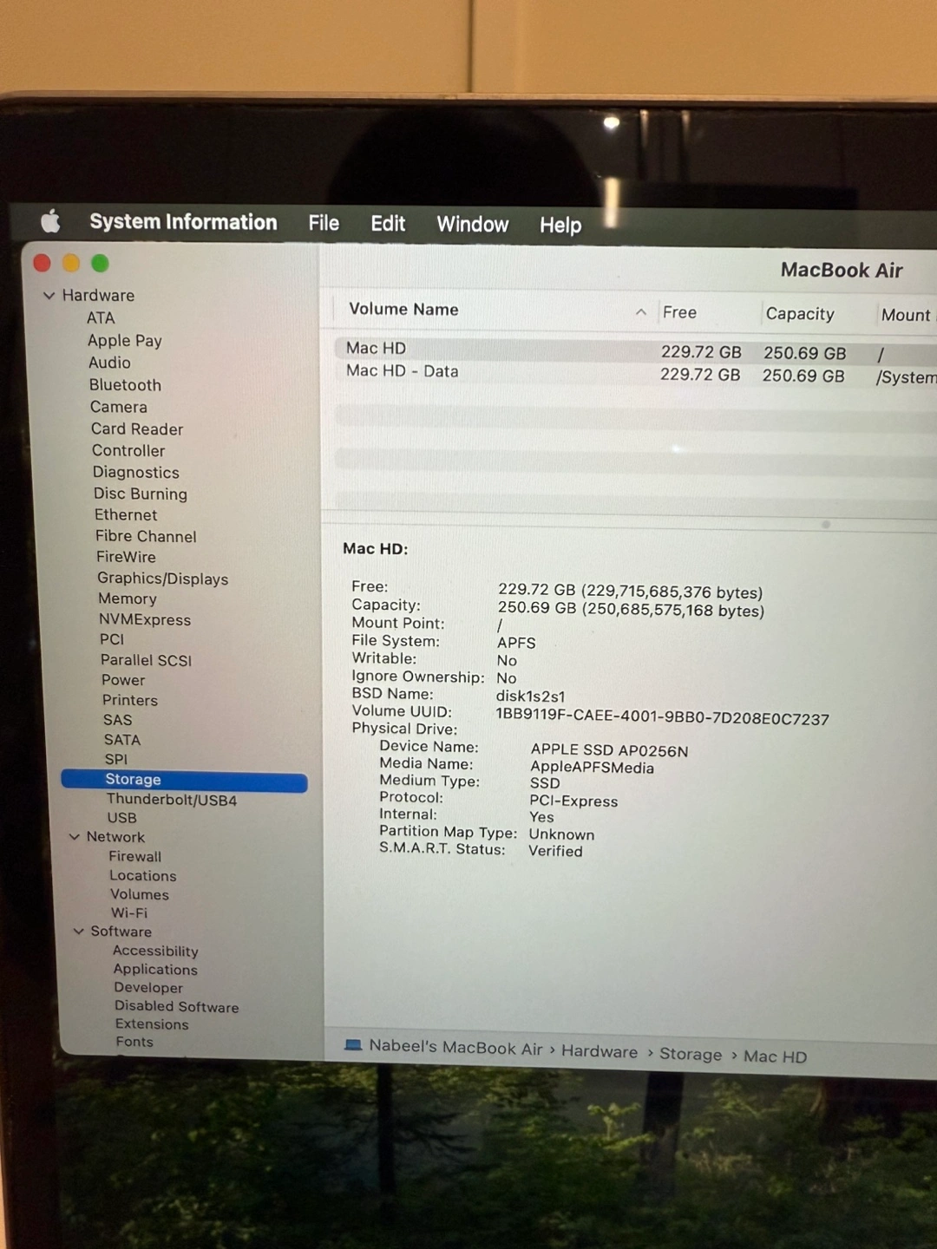
Task: Select Wi-Fi under Network
Action: coord(129,912)
